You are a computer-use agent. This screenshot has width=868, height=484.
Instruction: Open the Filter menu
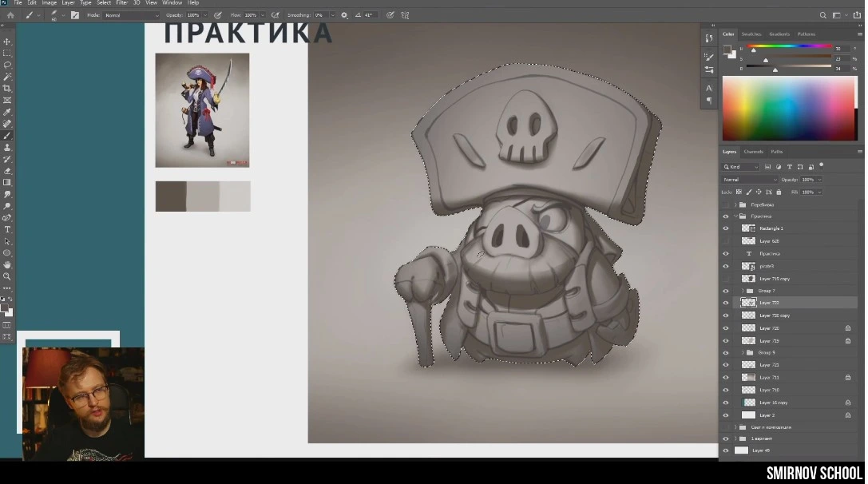click(121, 3)
